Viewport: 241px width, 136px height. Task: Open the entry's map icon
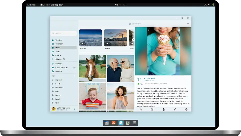pos(152,109)
